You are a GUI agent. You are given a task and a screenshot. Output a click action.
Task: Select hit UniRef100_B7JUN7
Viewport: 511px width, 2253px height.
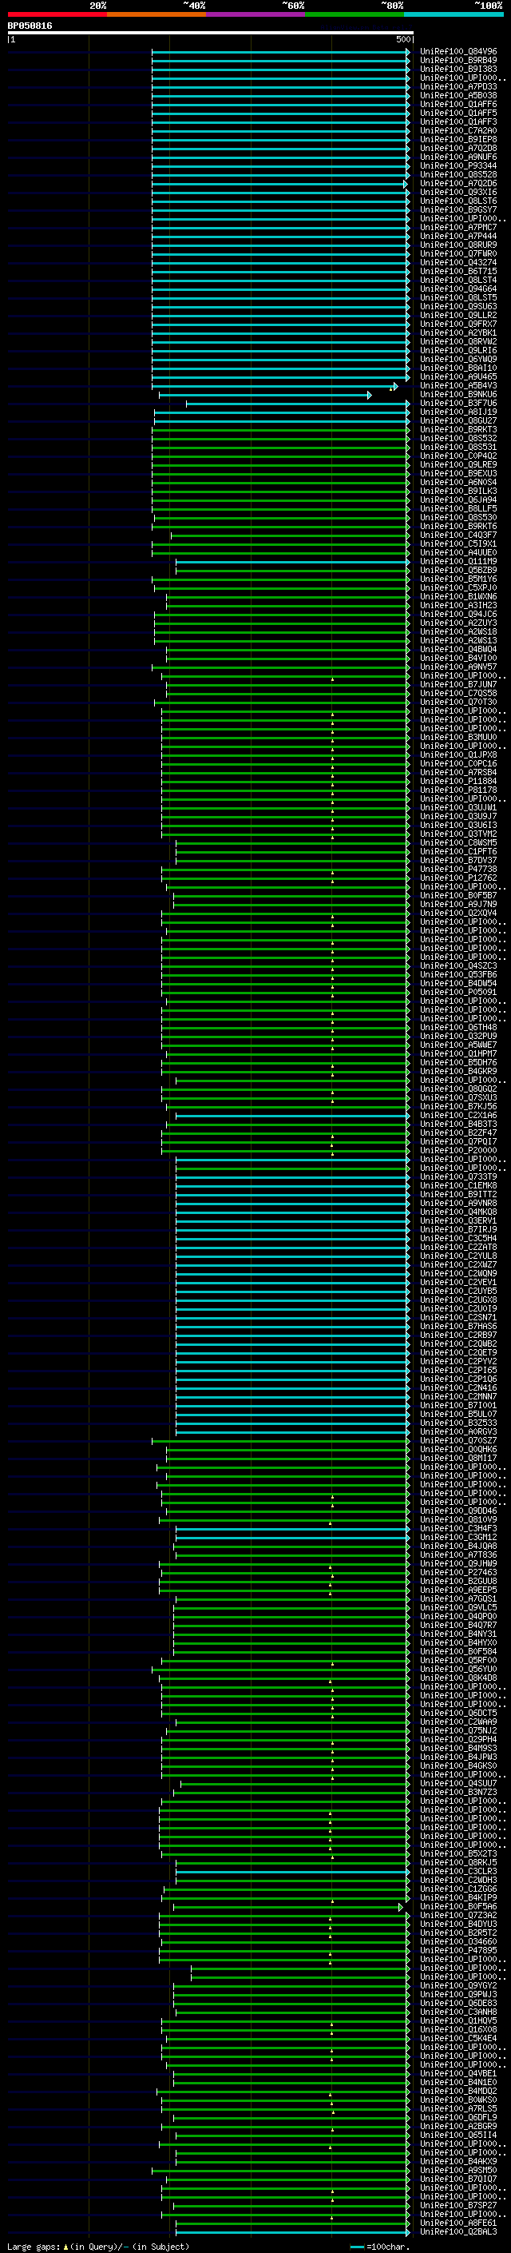(458, 685)
